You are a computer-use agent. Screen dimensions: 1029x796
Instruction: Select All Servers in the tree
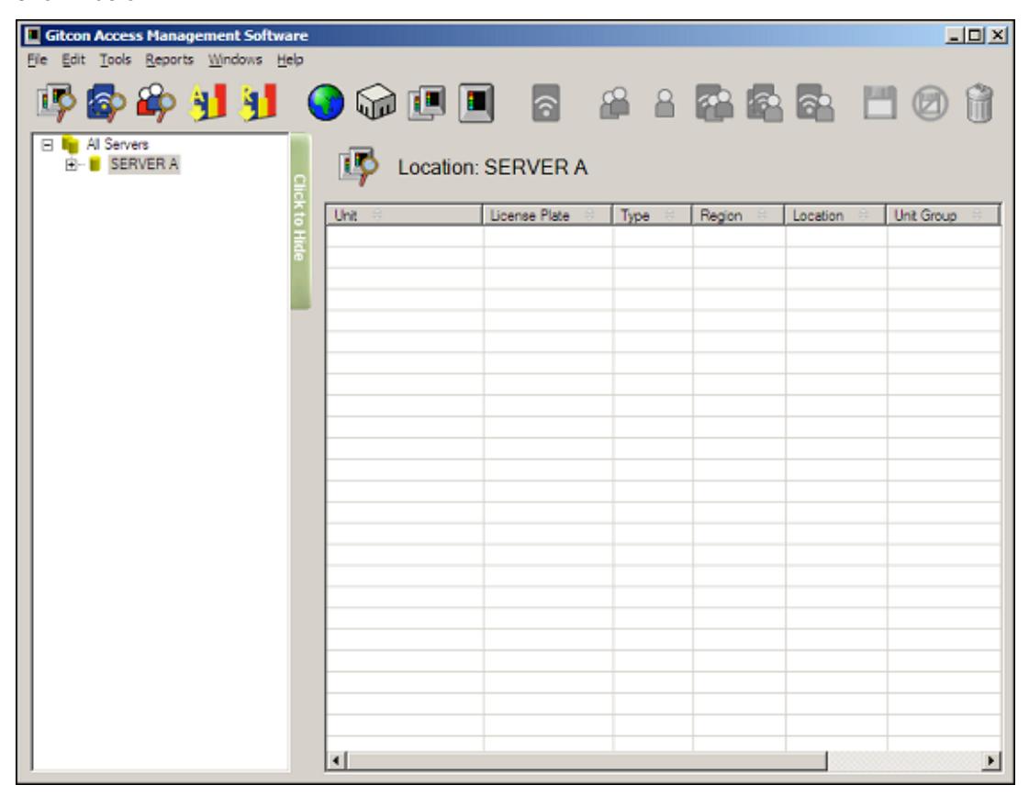[117, 144]
